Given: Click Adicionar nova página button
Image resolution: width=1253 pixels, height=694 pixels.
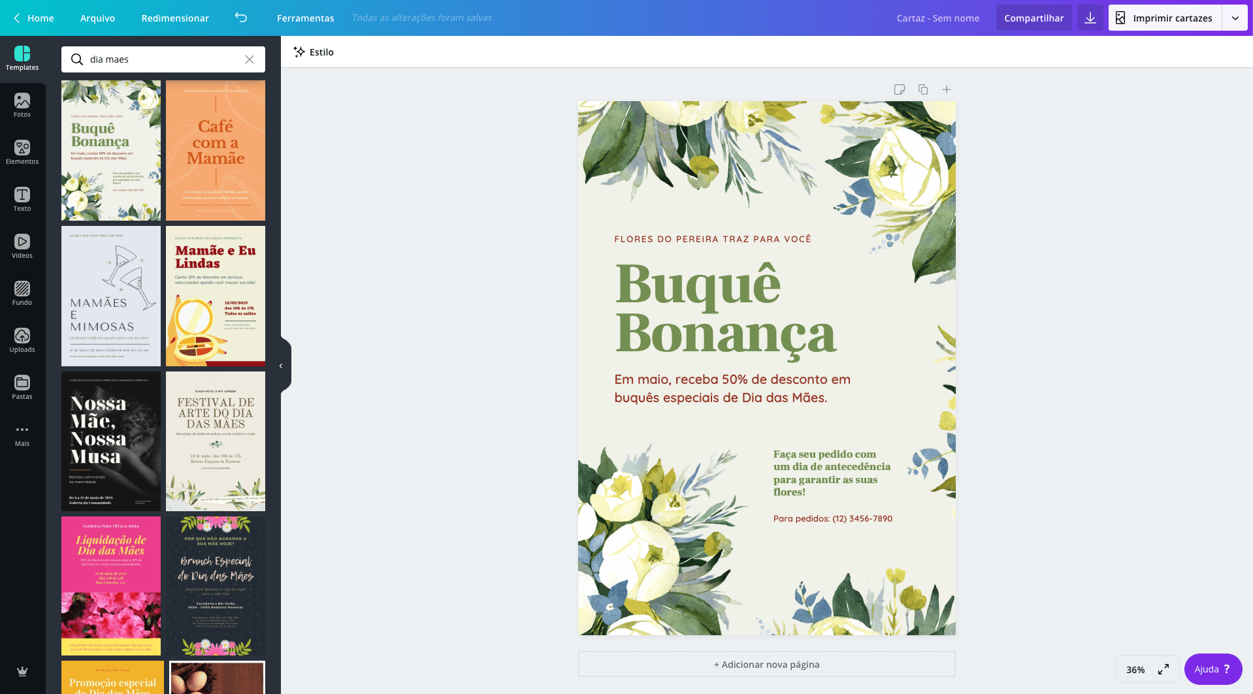Looking at the screenshot, I should point(766,664).
